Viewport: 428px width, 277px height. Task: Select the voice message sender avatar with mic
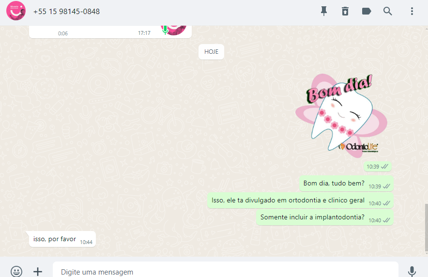pos(174,31)
